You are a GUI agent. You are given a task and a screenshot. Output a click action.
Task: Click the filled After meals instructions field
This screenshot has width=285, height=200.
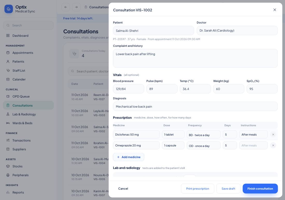(x=253, y=135)
